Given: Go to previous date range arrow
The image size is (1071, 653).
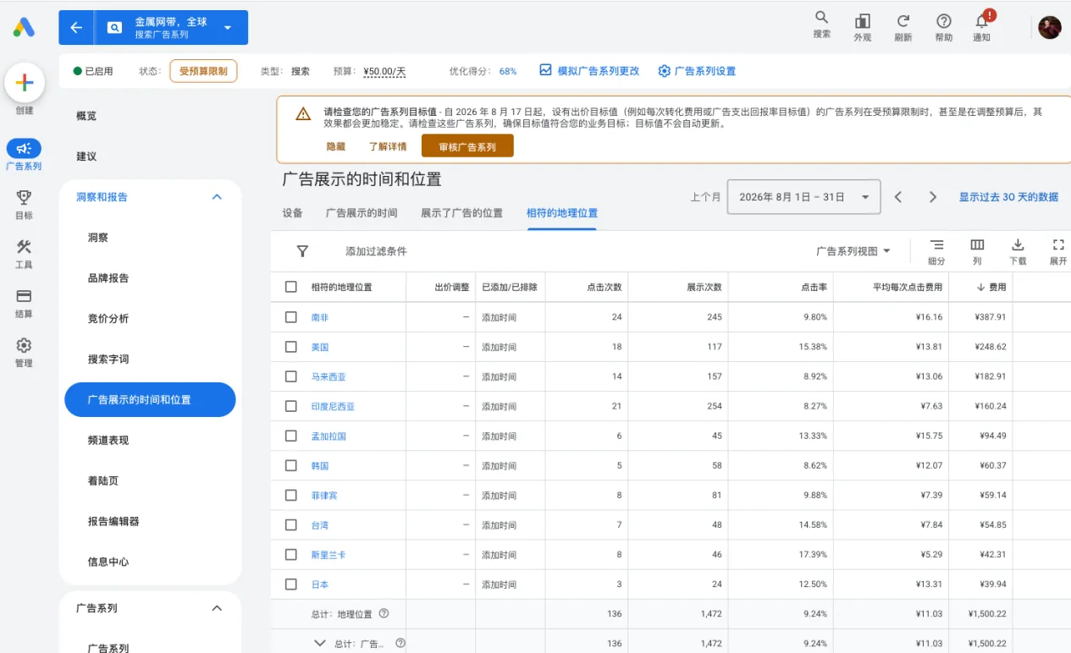Looking at the screenshot, I should pos(898,197).
